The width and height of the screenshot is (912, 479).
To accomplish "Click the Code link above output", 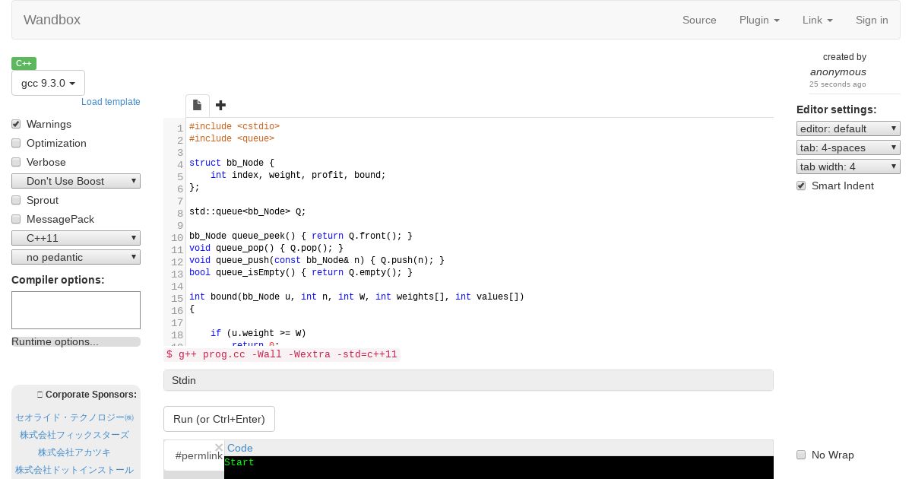I will pos(240,448).
